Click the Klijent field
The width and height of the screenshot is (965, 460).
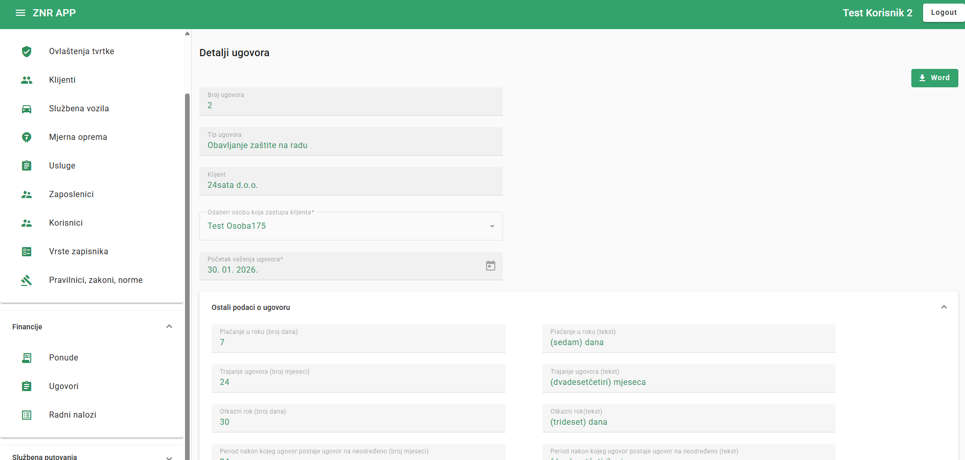(351, 181)
